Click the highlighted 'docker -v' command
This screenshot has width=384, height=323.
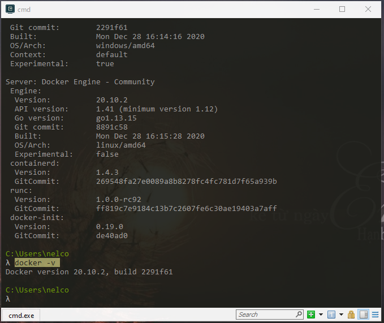37,263
